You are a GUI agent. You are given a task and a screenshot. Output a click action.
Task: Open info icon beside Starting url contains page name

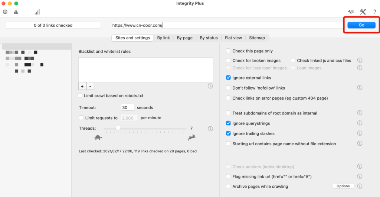coord(360,143)
